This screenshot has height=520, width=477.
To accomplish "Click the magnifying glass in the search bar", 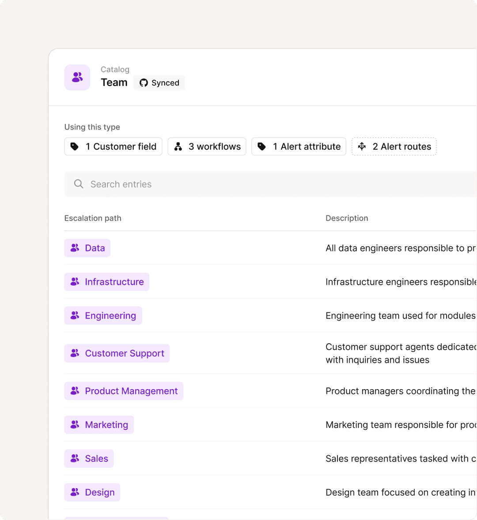I will pos(79,184).
